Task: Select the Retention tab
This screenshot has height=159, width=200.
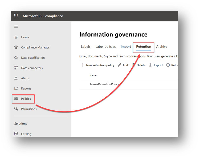Action: click(x=144, y=46)
